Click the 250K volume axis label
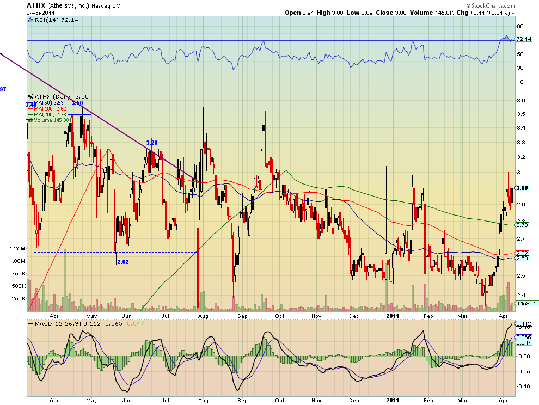The image size is (539, 405). point(19,298)
